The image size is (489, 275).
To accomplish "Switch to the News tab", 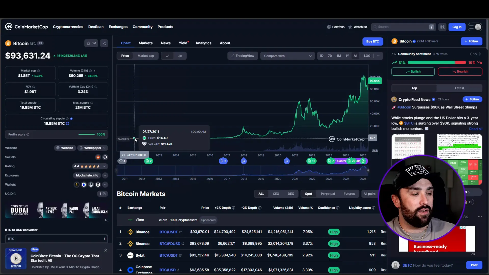I will [166, 43].
